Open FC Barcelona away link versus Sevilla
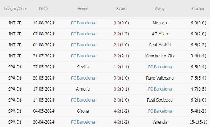The image size is (210, 127). tap(160, 67)
